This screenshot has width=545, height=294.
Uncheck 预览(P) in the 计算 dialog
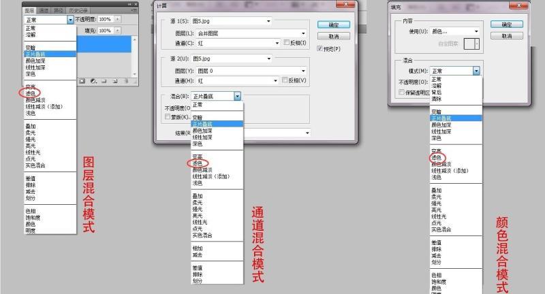(320, 48)
